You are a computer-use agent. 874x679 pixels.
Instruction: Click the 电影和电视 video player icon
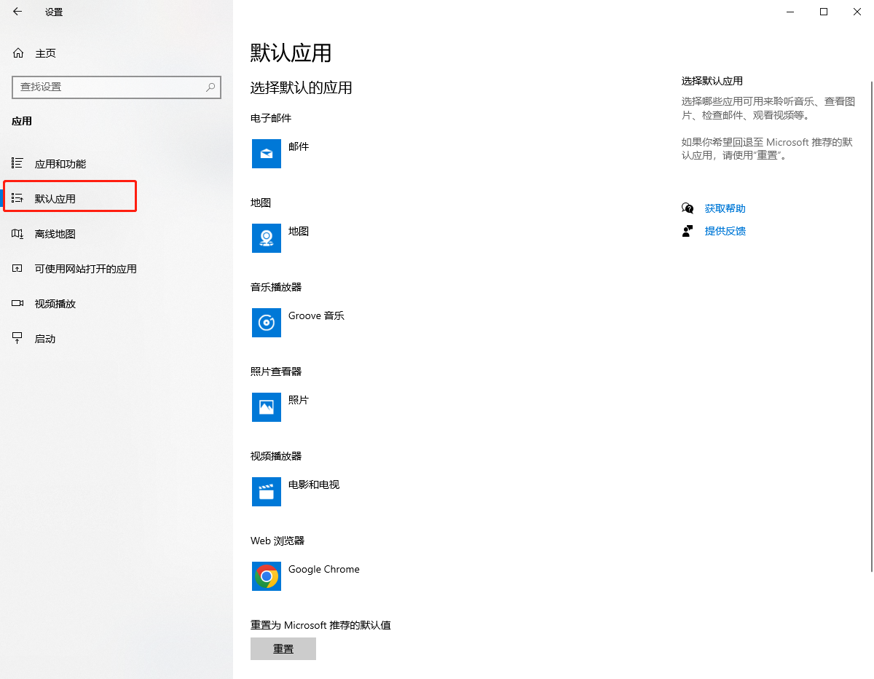tap(266, 492)
